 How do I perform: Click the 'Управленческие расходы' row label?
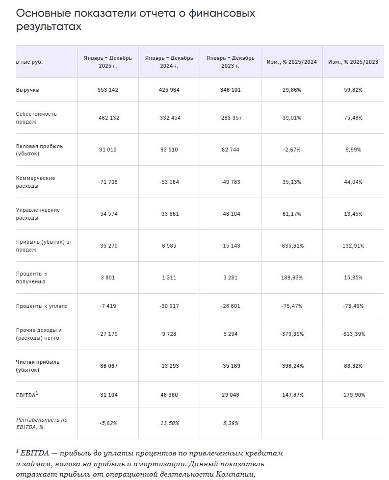38,214
